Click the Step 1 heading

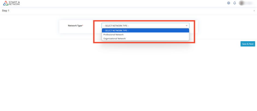coord(6,11)
